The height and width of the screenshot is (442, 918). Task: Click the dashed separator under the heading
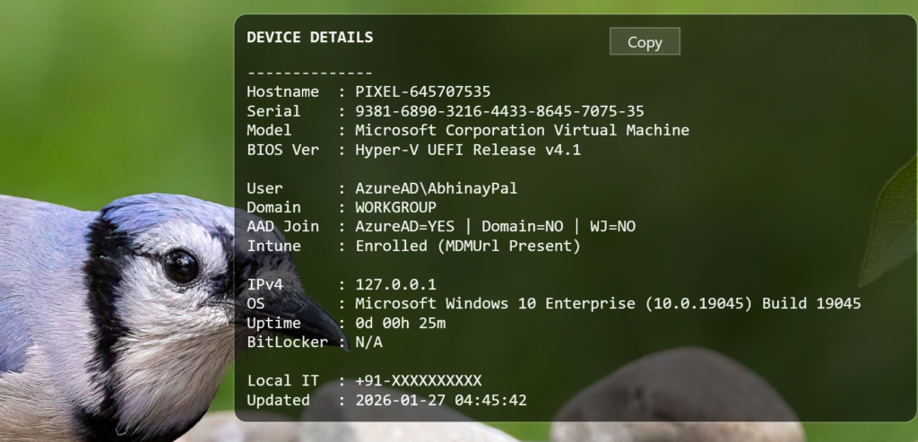point(310,73)
